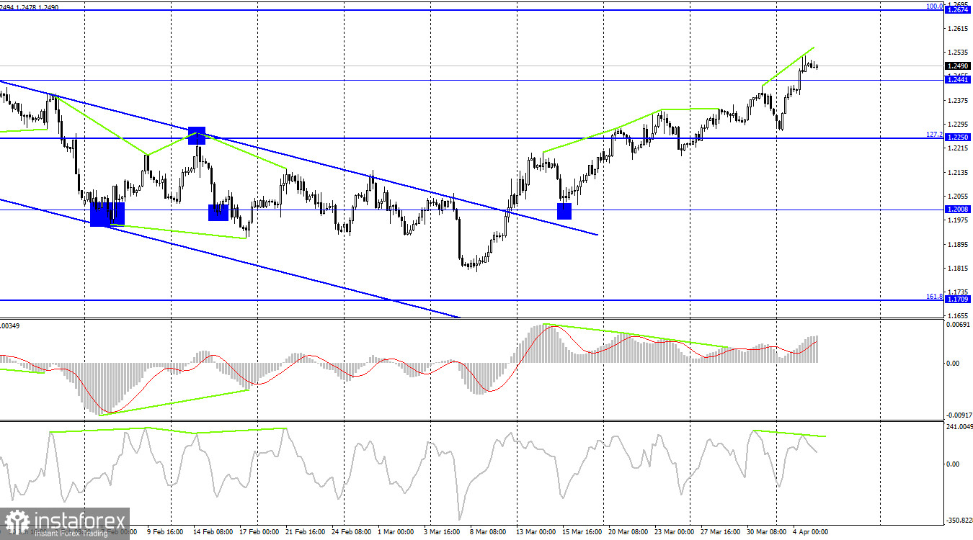973x540 pixels.
Task: Click the 1.1655 axis price value
Action: 959,315
